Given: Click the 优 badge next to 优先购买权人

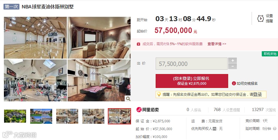Looking at the screenshot, I should [x=214, y=129].
